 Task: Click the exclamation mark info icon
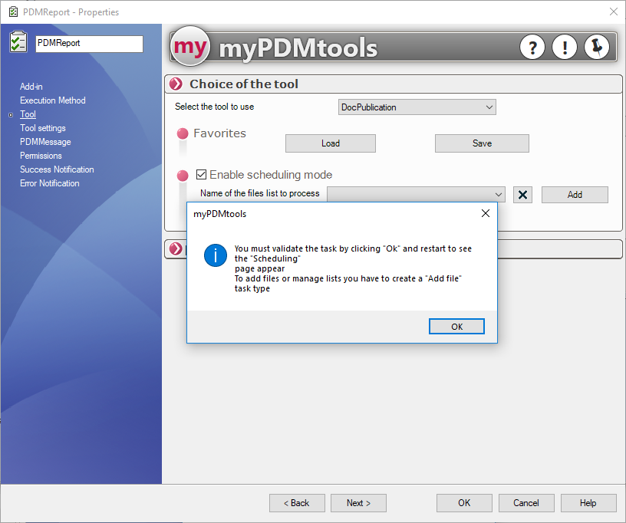pyautogui.click(x=565, y=48)
